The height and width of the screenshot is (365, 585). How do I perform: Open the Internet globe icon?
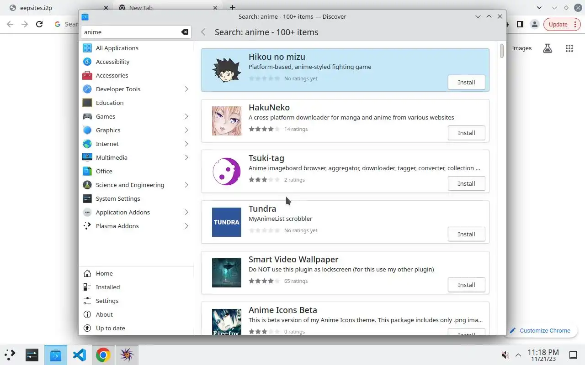[87, 144]
